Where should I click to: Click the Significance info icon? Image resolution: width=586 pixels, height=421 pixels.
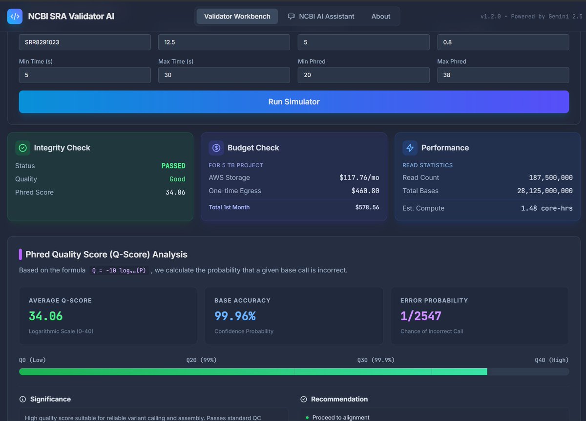[22, 399]
